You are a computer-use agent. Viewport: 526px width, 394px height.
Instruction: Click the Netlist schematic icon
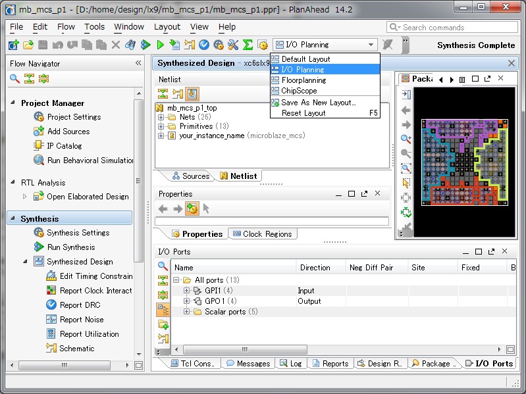coord(178,94)
